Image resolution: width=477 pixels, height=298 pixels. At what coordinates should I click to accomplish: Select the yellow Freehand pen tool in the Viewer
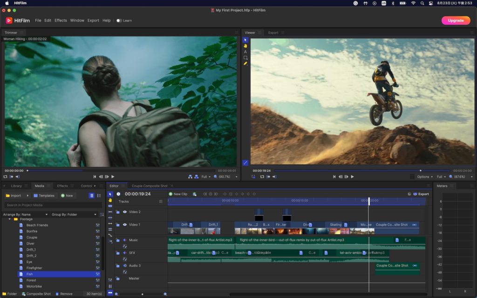[245, 63]
